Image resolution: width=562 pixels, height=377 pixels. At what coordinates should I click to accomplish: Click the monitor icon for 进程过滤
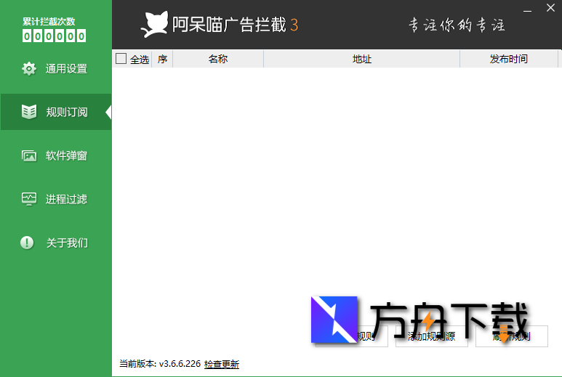click(28, 199)
